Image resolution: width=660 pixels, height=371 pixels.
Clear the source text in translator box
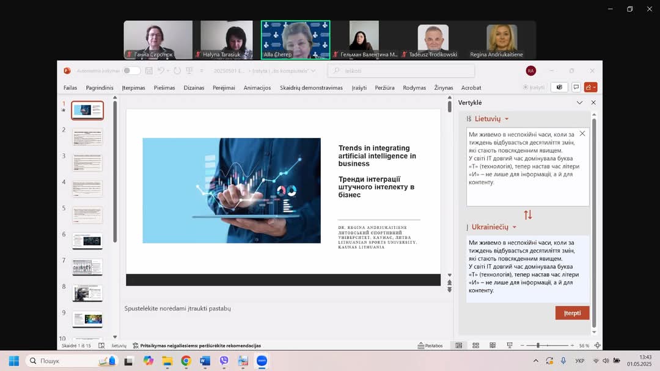click(x=582, y=134)
